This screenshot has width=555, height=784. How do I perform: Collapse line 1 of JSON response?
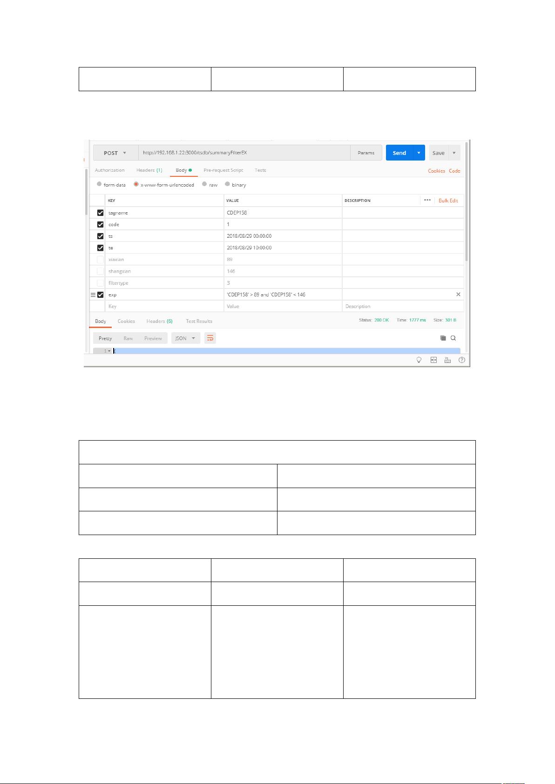click(109, 351)
